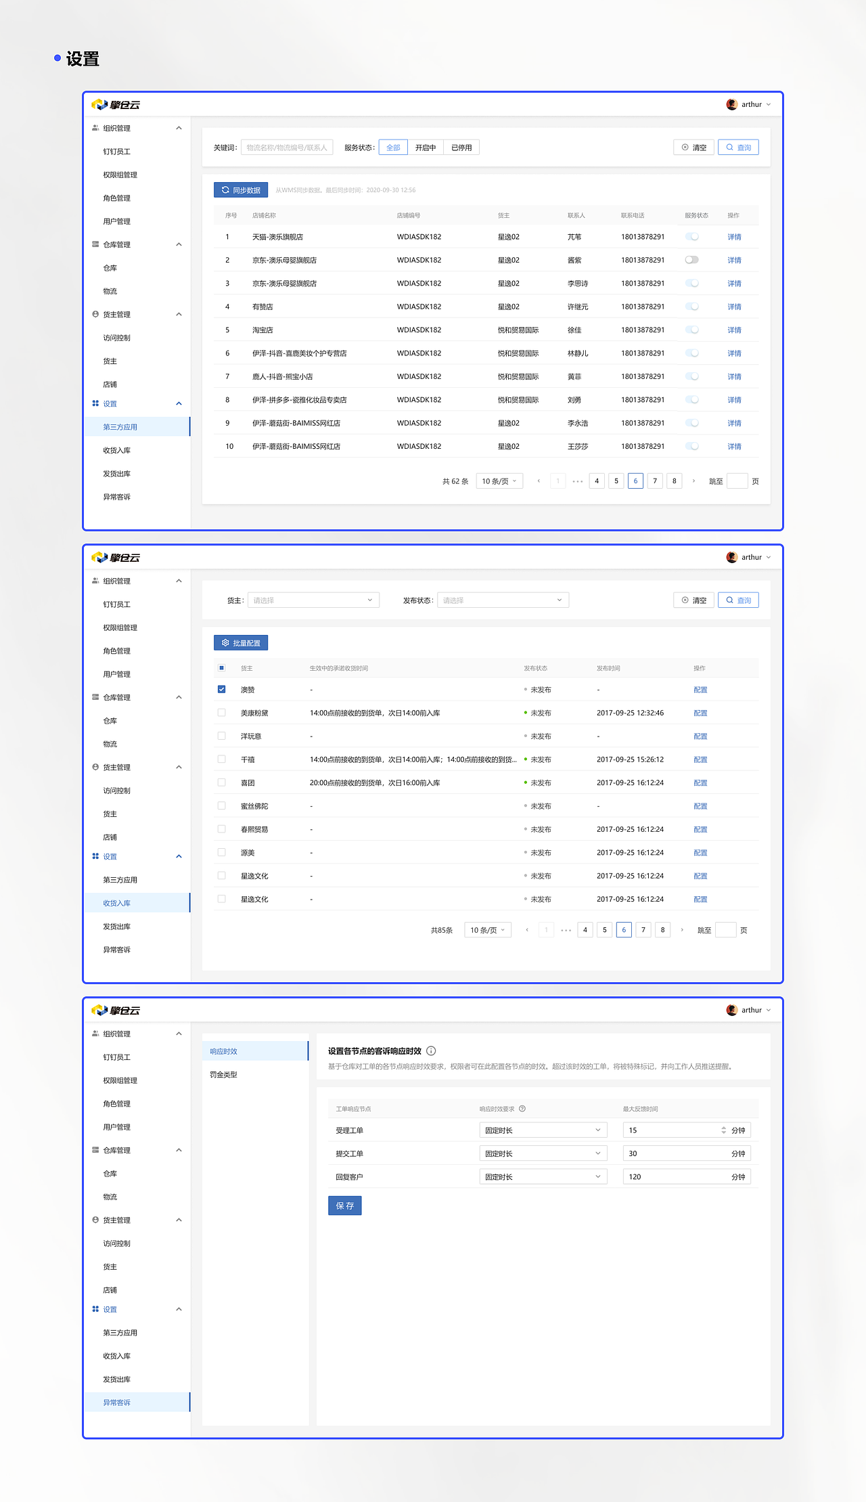Image resolution: width=866 pixels, height=1502 pixels.
Task: Uncheck the 澳赞 row checkbox
Action: point(221,689)
